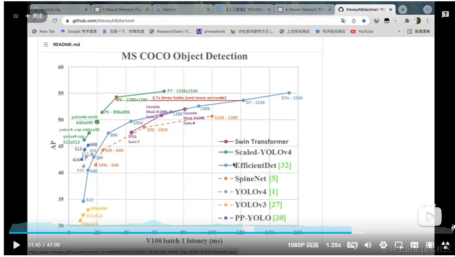Open 阅读清单 reading list
455x257 pixels.
[418, 31]
